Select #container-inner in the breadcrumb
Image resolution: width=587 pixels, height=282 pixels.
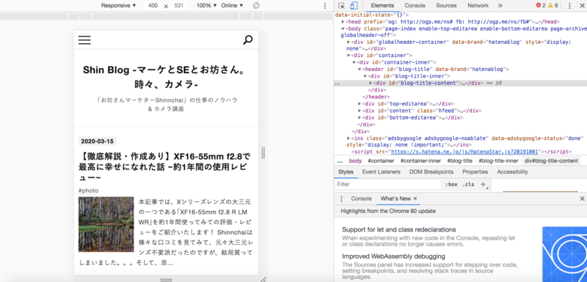pyautogui.click(x=420, y=161)
